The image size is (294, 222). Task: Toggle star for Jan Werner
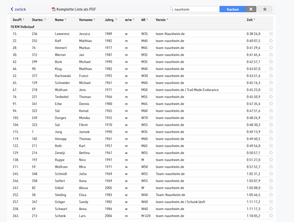271,55
